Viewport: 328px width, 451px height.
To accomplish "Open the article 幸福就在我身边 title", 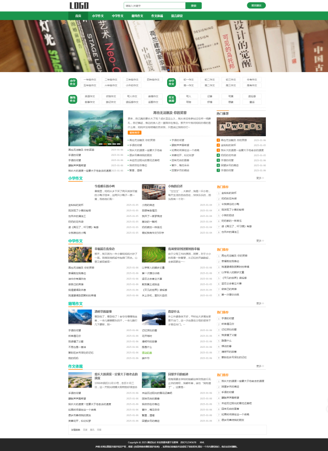I will (x=105, y=249).
